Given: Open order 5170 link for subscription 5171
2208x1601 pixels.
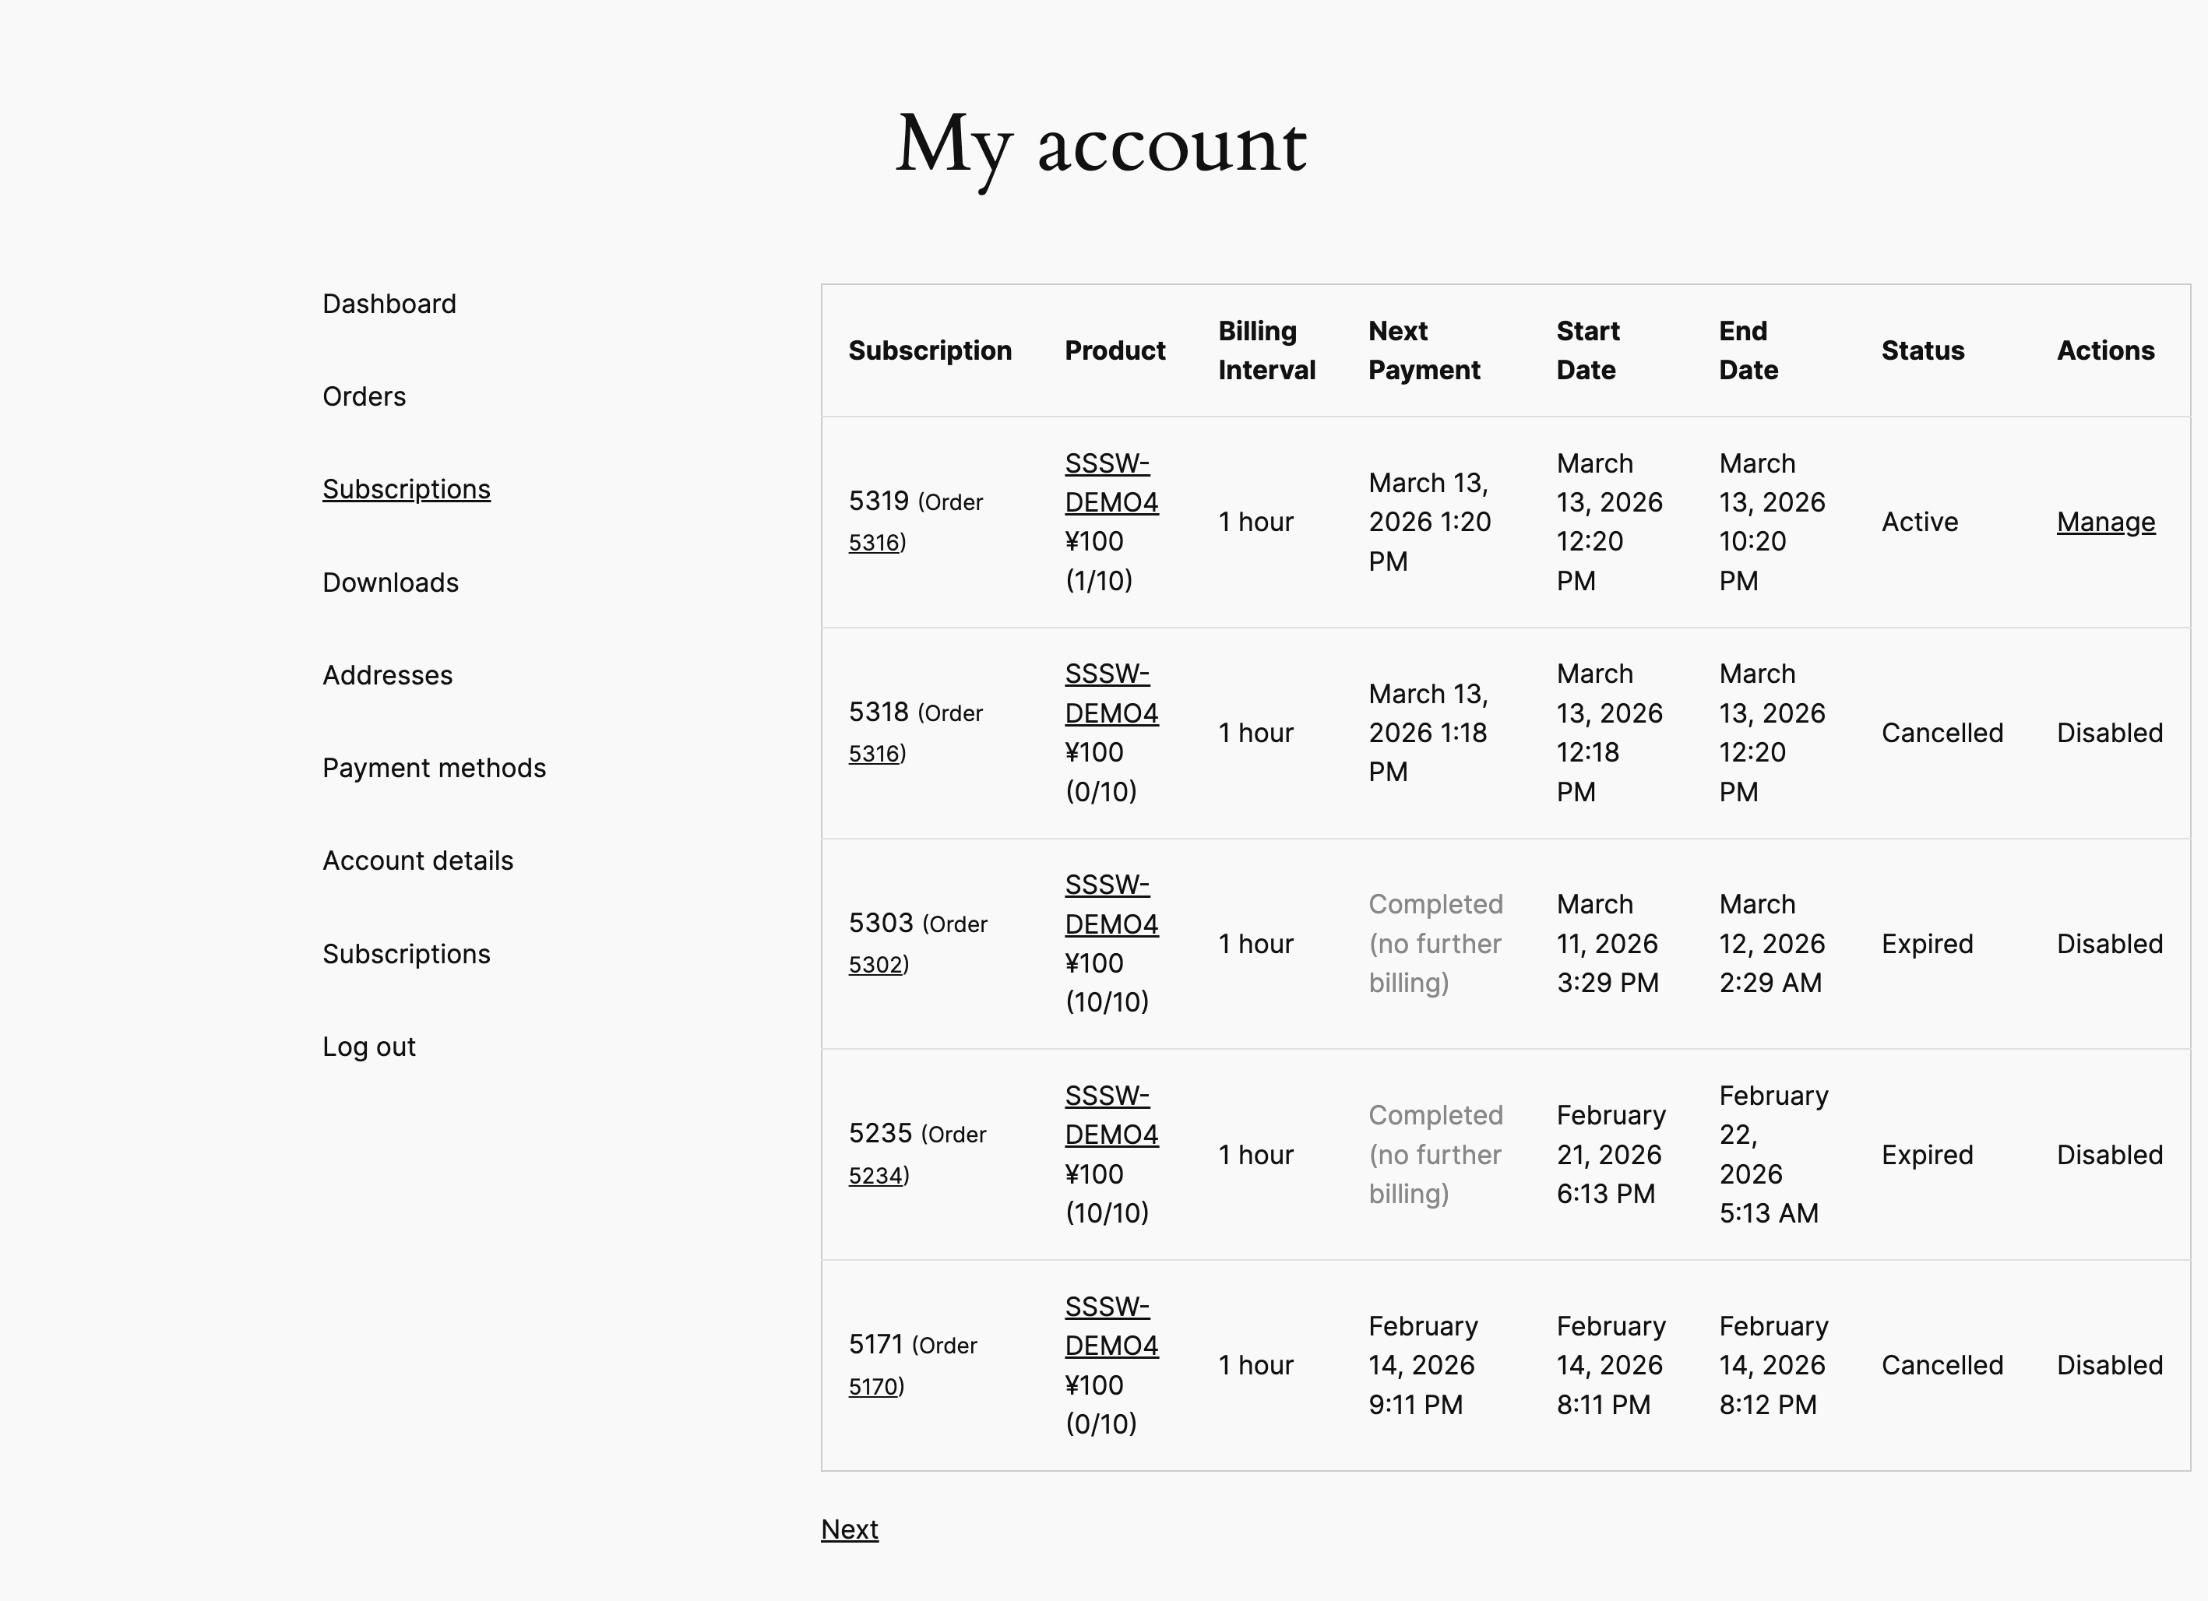Looking at the screenshot, I should pyautogui.click(x=873, y=1387).
